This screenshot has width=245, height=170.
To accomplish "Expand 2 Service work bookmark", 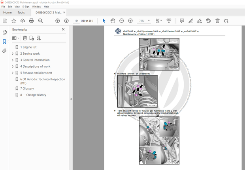I will click(x=13, y=54).
